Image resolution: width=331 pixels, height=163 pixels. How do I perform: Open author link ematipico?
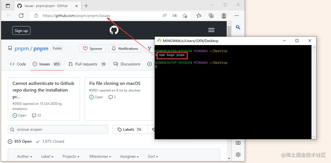pyautogui.click(x=20, y=109)
